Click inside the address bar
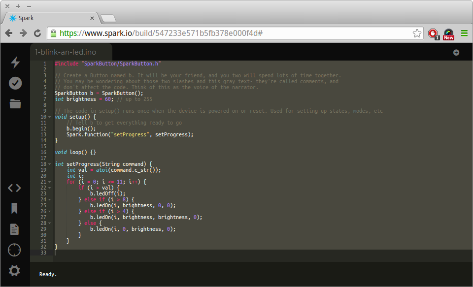This screenshot has width=473, height=287. pyautogui.click(x=197, y=33)
